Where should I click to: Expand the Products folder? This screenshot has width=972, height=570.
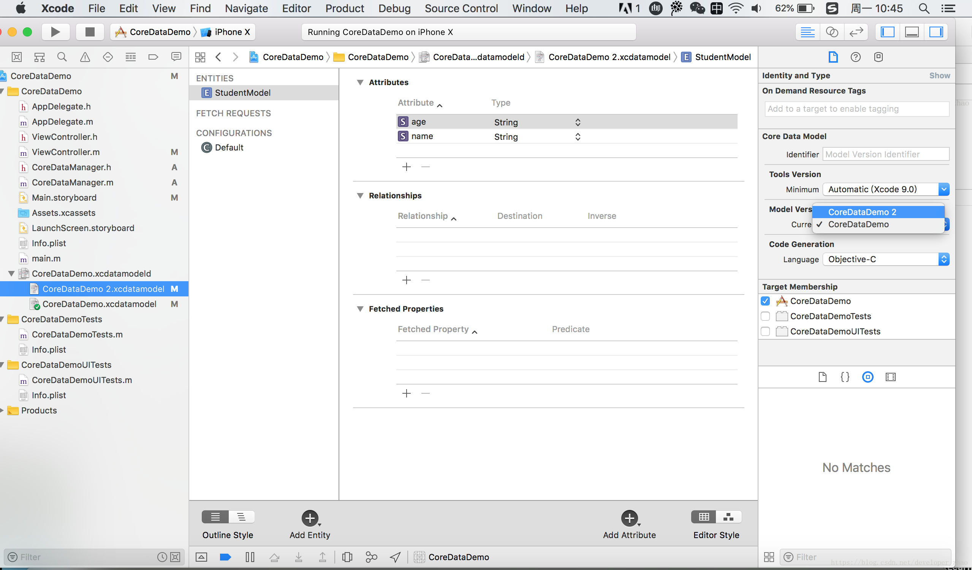[x=2, y=410]
